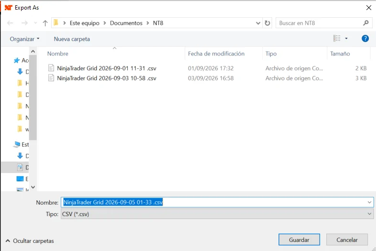Click the date 01/09/2026 17:32
Image resolution: width=376 pixels, height=251 pixels.
click(210, 68)
